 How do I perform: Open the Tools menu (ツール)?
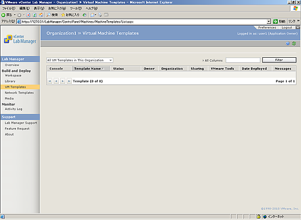point(76,8)
